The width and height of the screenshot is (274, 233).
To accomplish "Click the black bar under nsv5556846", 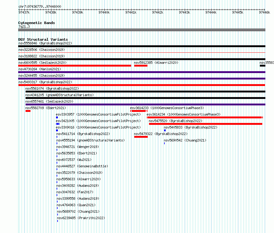I will coord(142,46).
